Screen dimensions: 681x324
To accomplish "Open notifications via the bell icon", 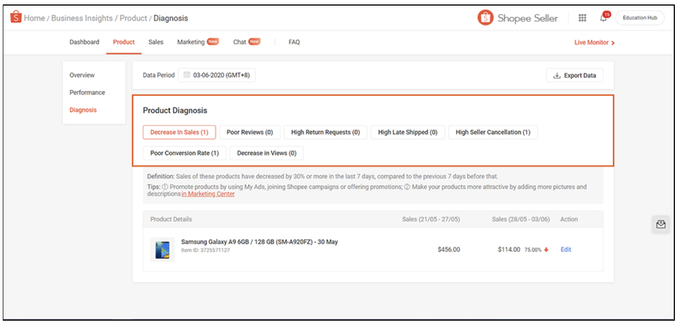I will pos(603,18).
